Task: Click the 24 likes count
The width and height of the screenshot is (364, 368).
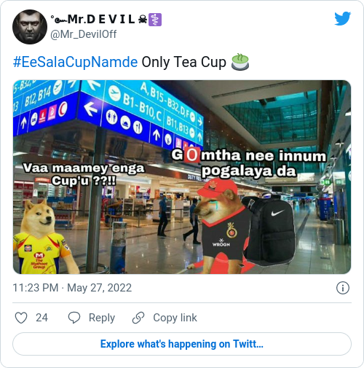Action: (41, 318)
